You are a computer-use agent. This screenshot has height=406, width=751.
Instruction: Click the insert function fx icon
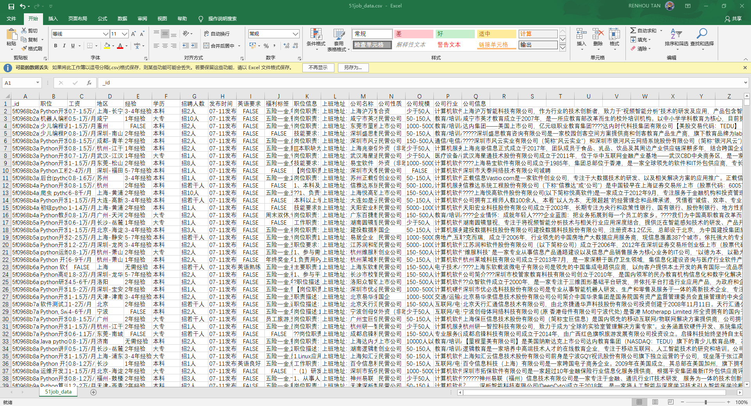[x=89, y=83]
